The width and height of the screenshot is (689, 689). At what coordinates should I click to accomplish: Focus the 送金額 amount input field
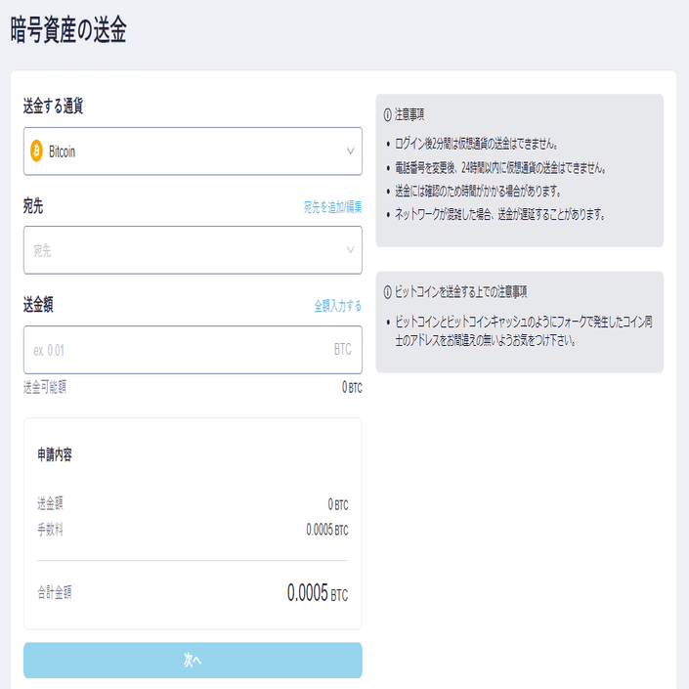[x=193, y=350]
